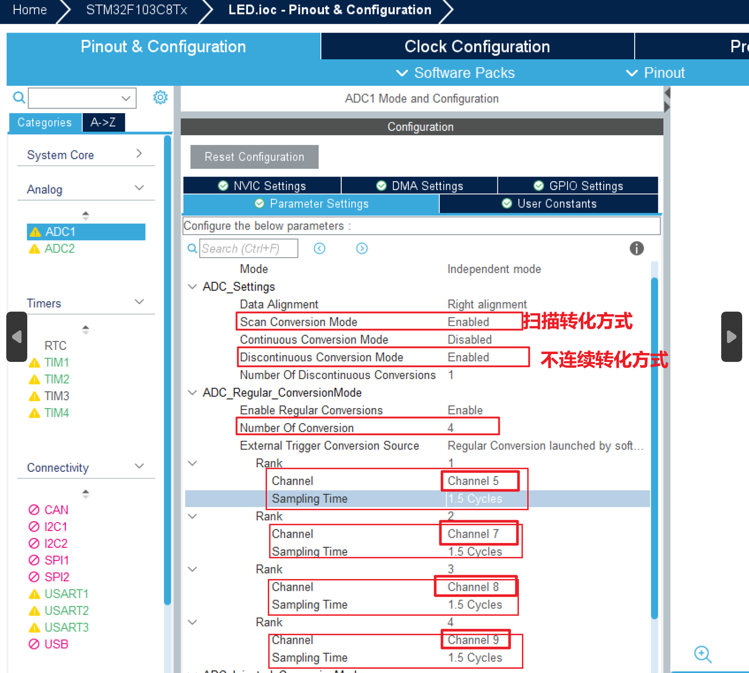Open DMA Settings tab

[x=419, y=186]
